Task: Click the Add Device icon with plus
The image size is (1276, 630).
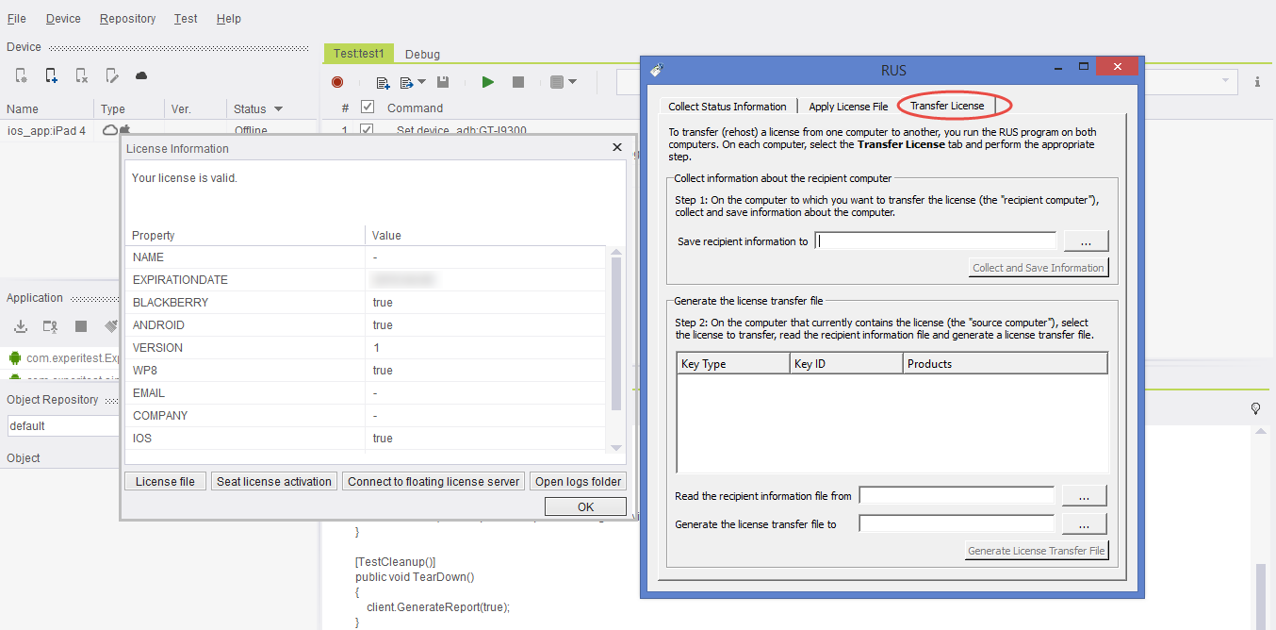Action: click(52, 75)
